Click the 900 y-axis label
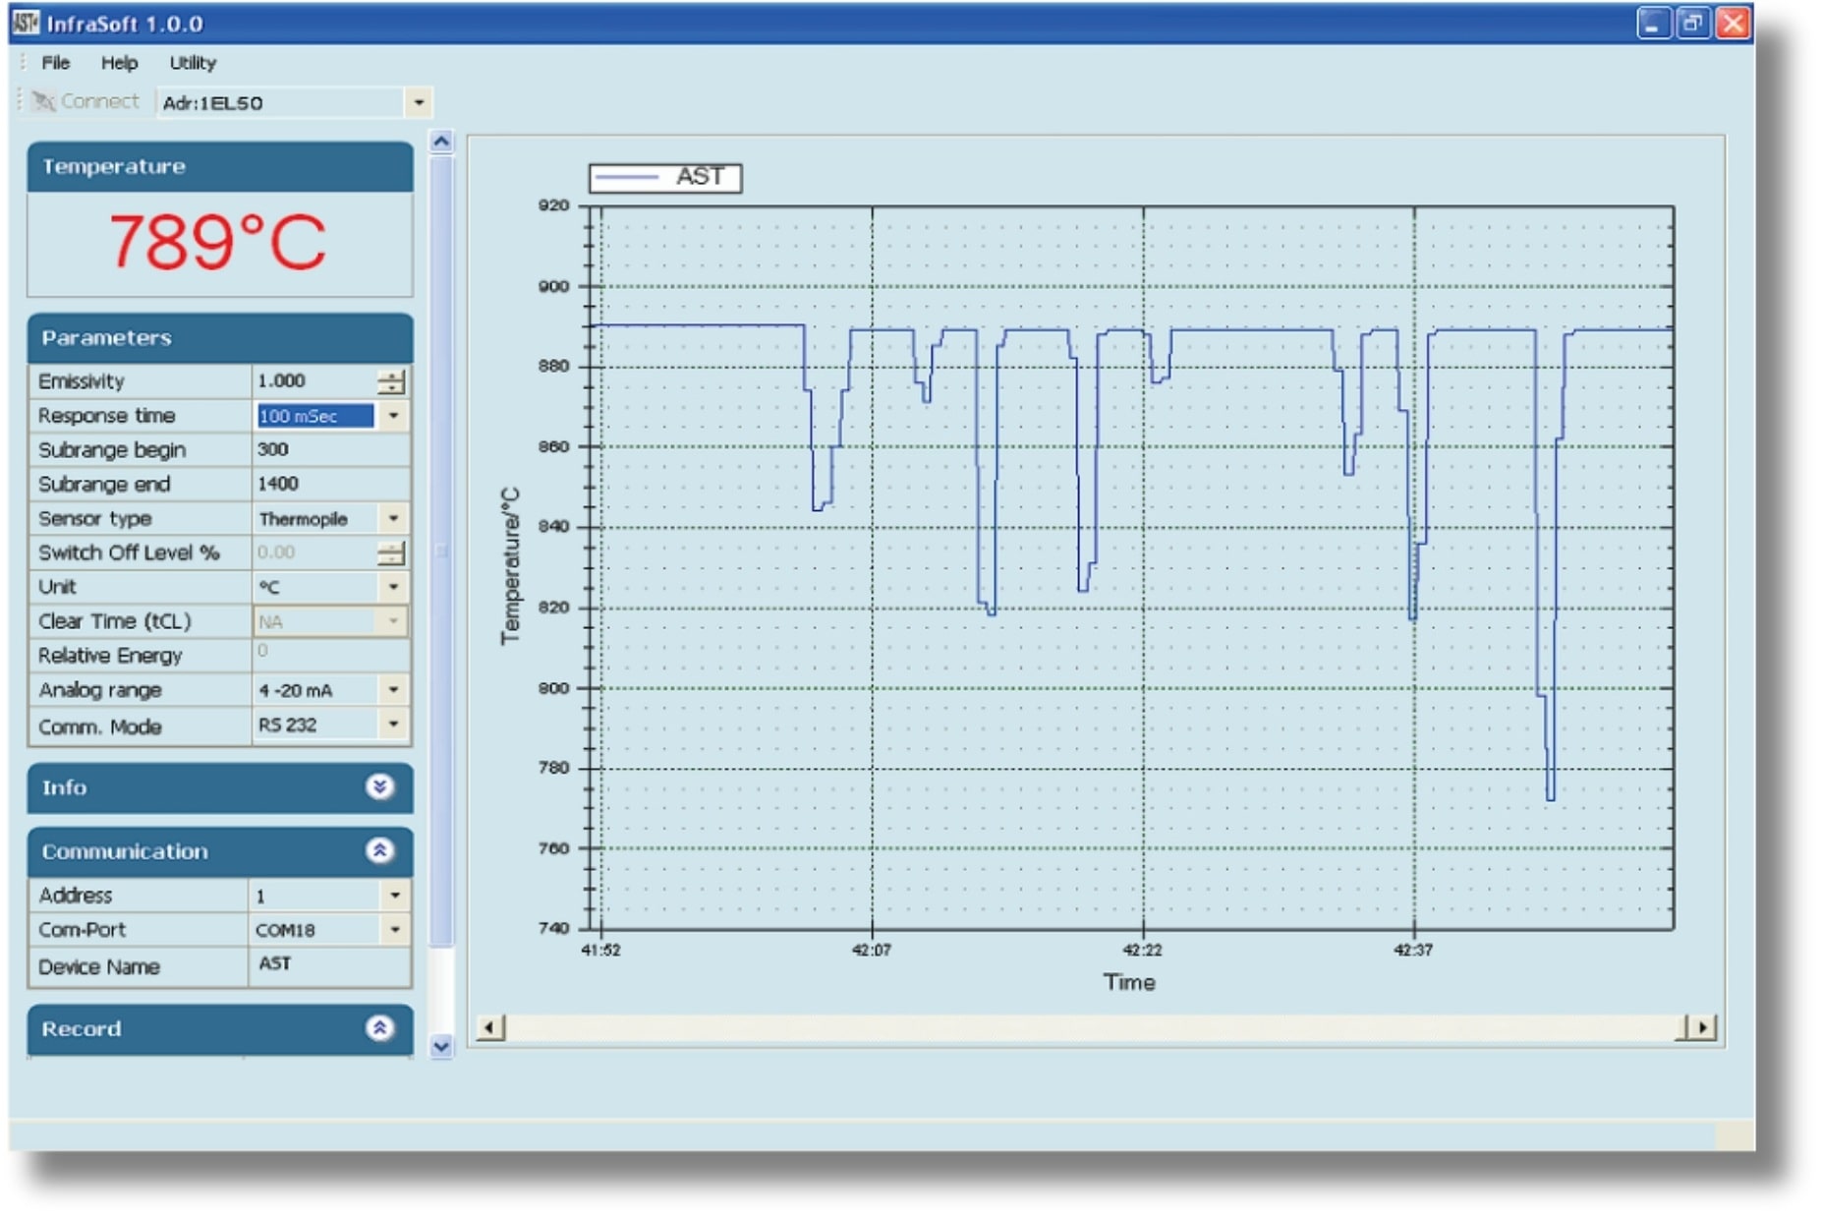The width and height of the screenshot is (1822, 1220). coord(554,287)
